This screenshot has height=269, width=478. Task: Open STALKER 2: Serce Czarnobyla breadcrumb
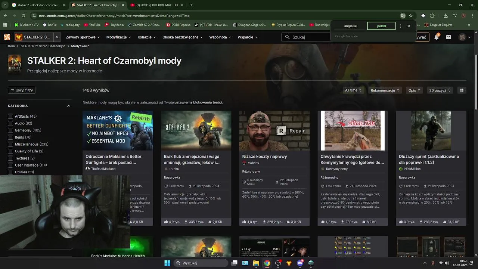click(x=43, y=46)
